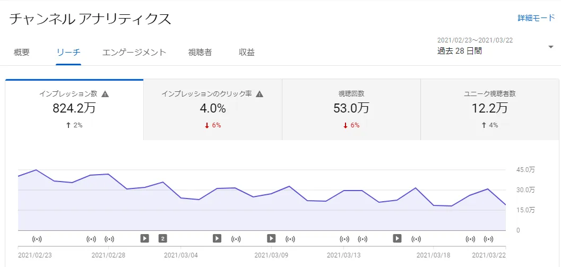
Task: Click the warning icon beside インプレッションのクリック率
Action: click(260, 94)
